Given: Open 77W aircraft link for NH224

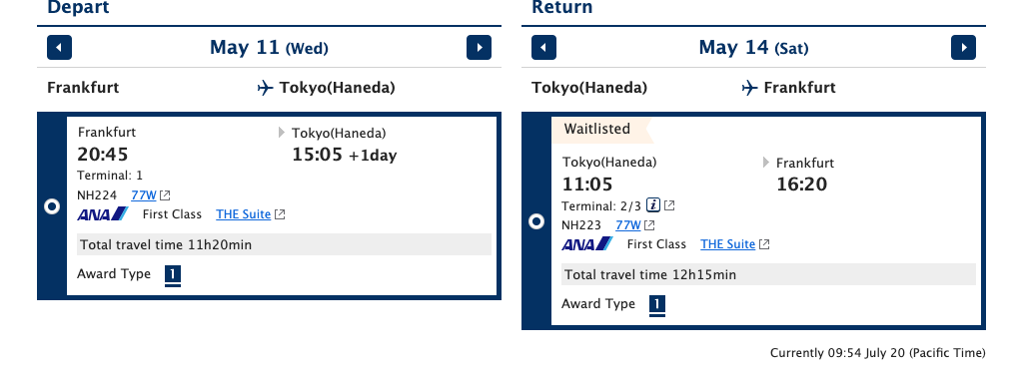Looking at the screenshot, I should click(144, 195).
